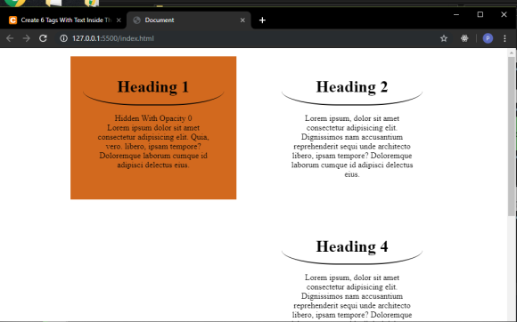Reload the index.html page
Viewport: 517px width, 322px height.
point(43,38)
